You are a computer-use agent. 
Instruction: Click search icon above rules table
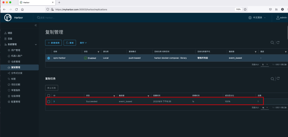[x=272, y=43]
